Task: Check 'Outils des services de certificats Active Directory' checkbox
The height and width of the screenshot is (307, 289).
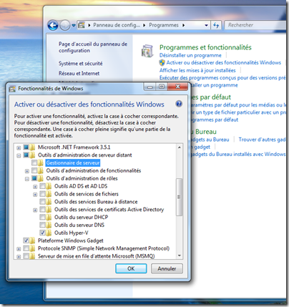Action: 43,210
